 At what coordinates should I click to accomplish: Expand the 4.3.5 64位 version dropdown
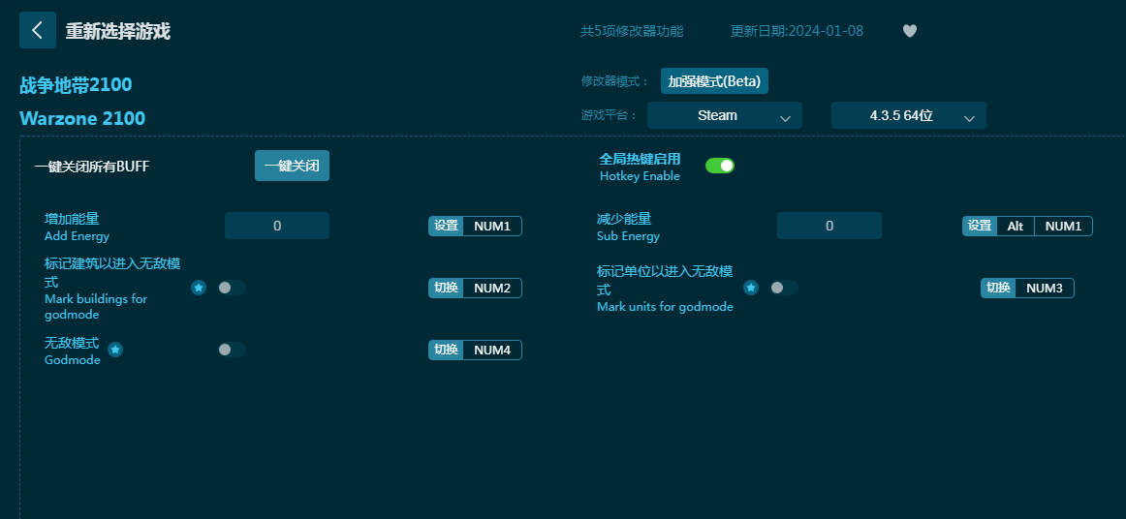click(908, 115)
